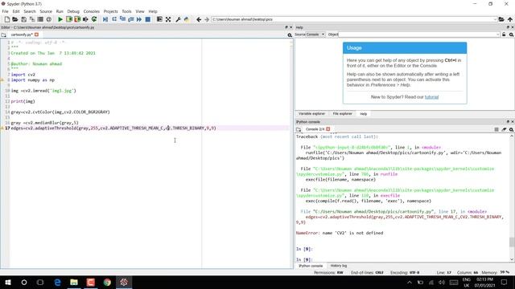The height and width of the screenshot is (289, 515).
Task: Step out of function debug icon
Action: point(130,19)
